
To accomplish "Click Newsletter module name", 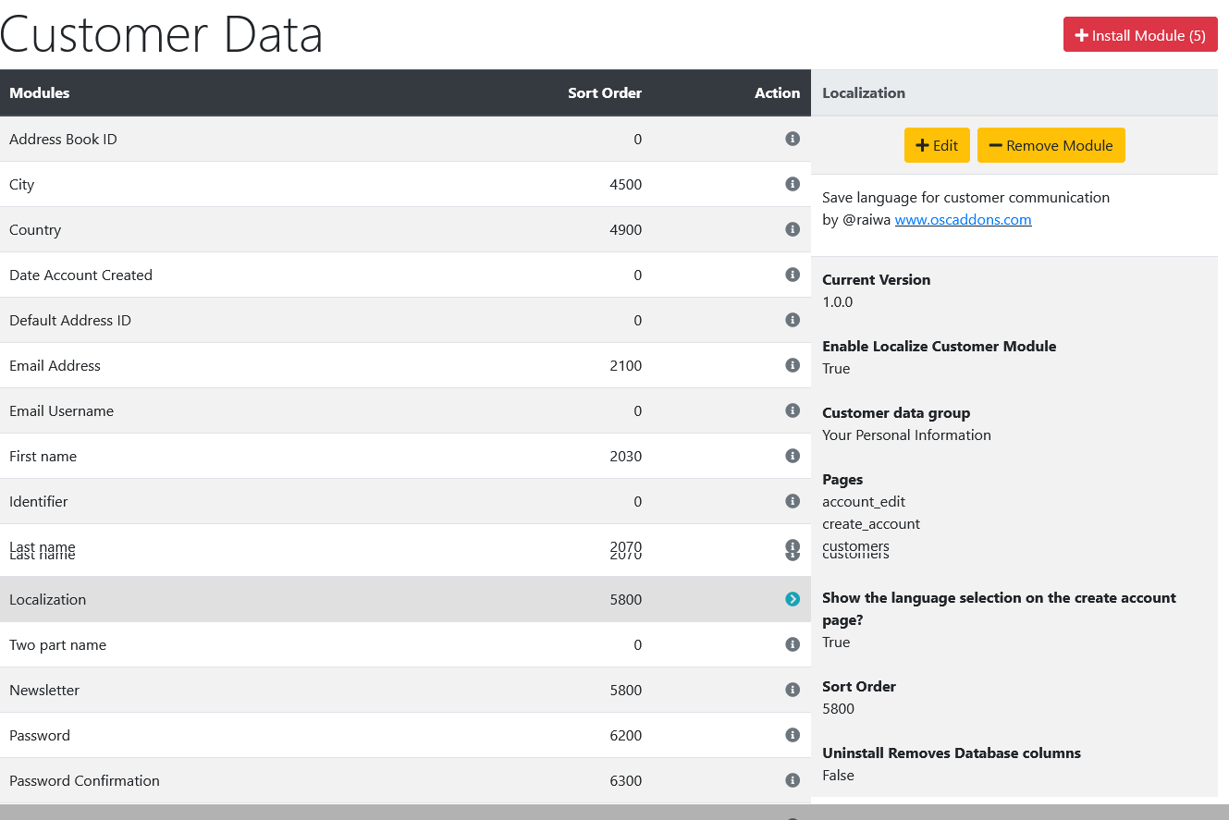I will click(x=44, y=691).
